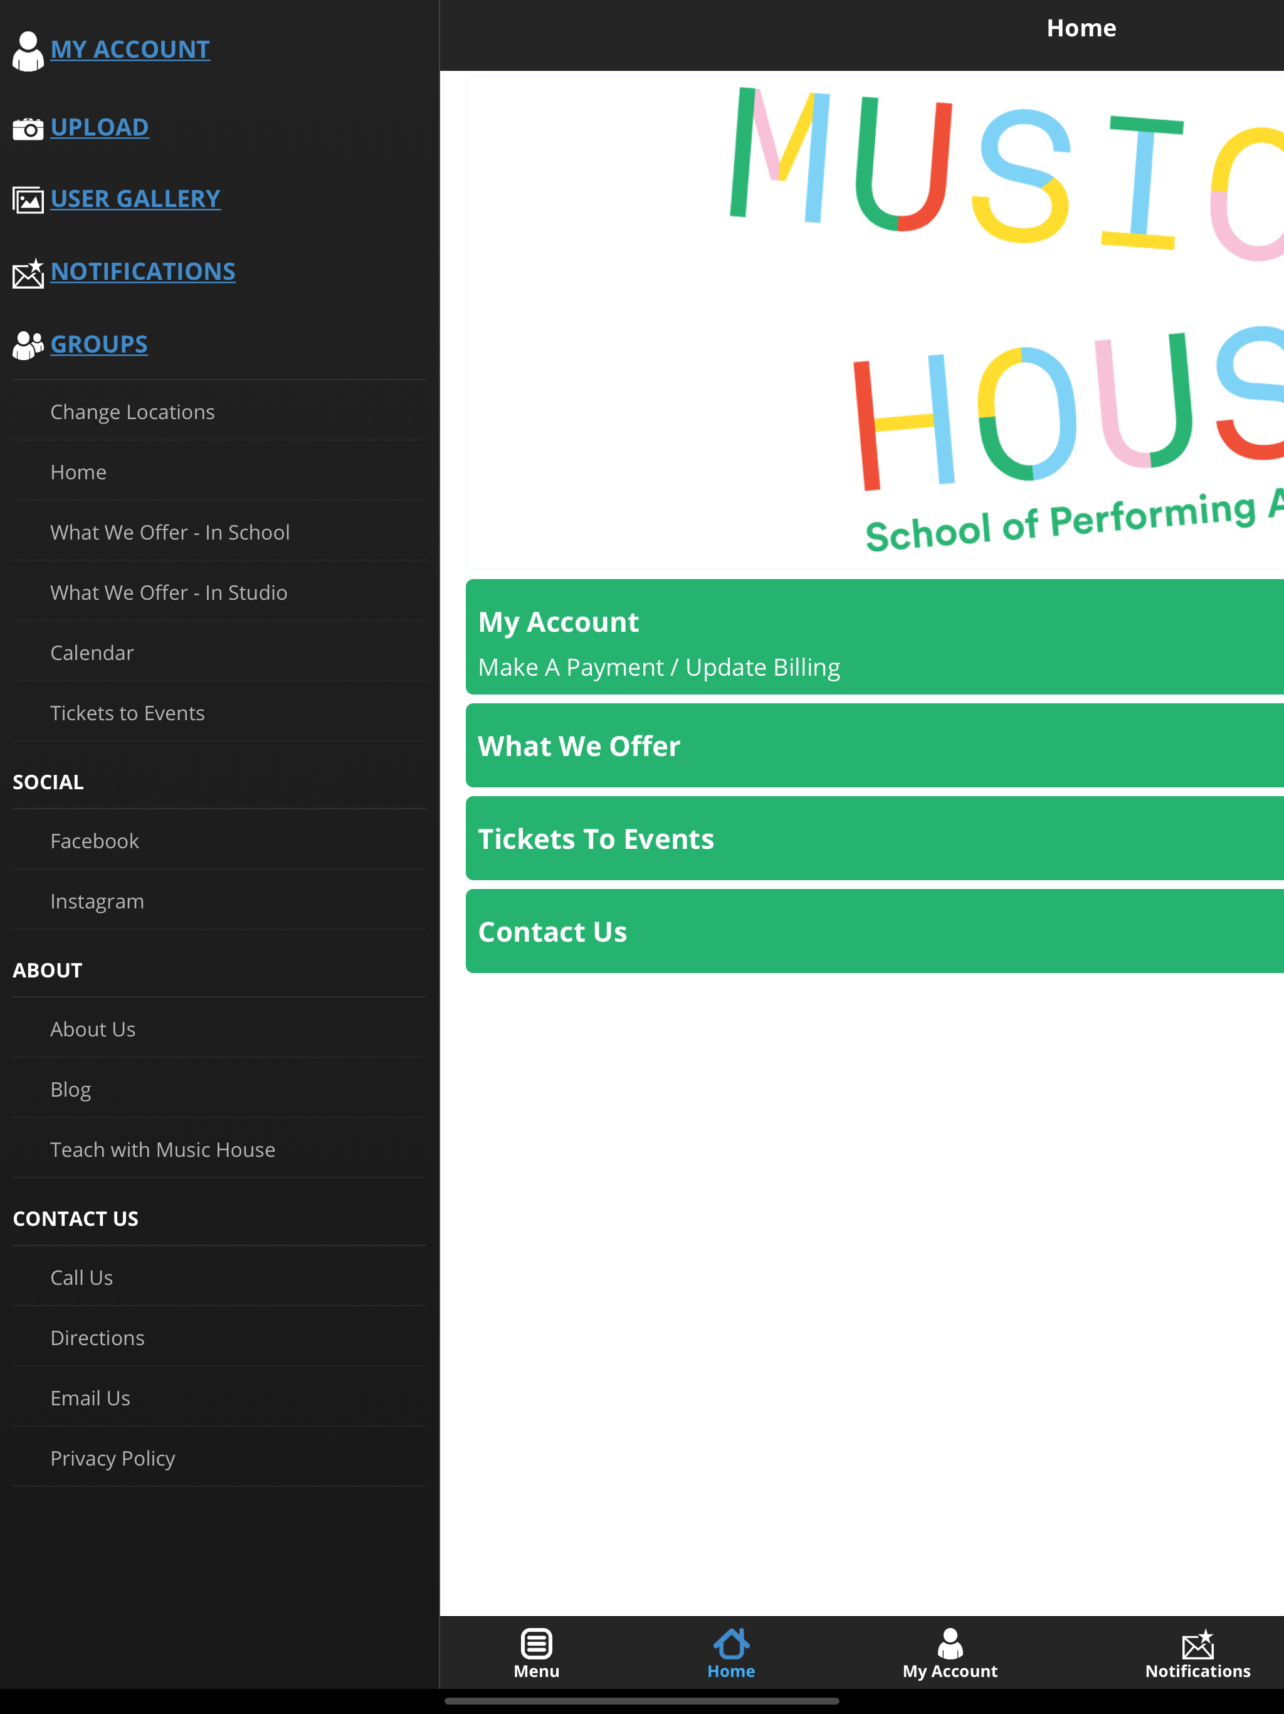Tap the Home tab label
Screen dimensions: 1284x1714
click(x=731, y=1671)
